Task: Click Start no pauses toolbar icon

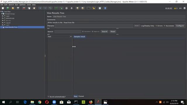Action: pos(61,8)
